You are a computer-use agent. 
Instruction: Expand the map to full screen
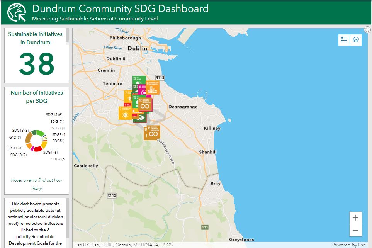coord(367,30)
